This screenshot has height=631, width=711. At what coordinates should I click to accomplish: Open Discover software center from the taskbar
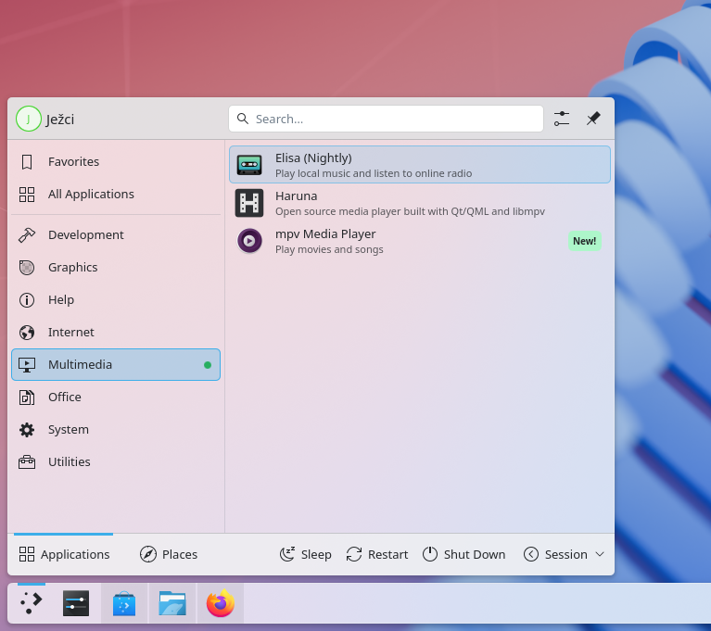[124, 603]
